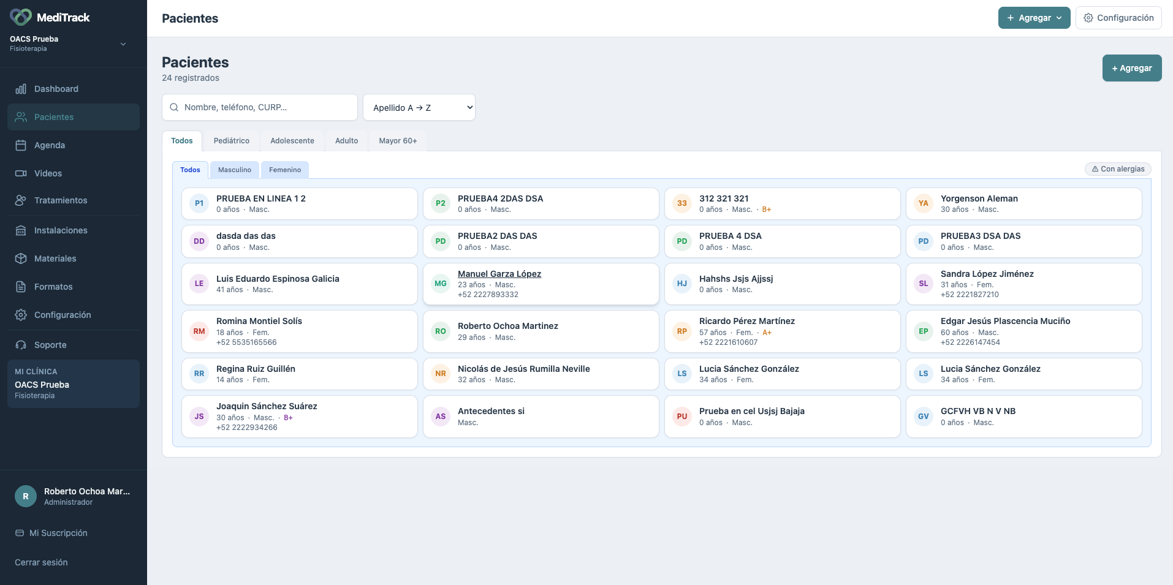Viewport: 1173px width, 585px height.
Task: Click the Instalaciones building icon
Action: click(21, 230)
